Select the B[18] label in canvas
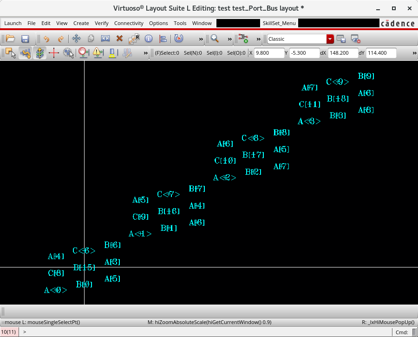418x337 pixels. [338, 99]
